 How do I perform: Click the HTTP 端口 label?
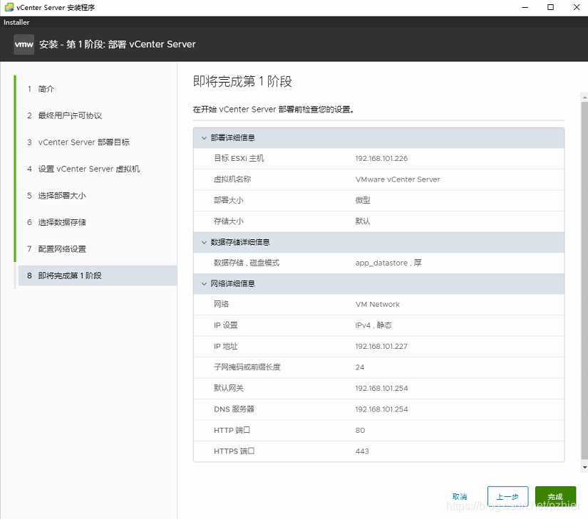click(x=232, y=430)
